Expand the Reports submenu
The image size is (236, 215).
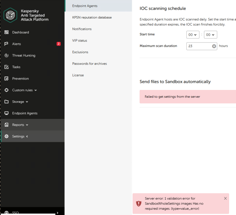pos(27,125)
